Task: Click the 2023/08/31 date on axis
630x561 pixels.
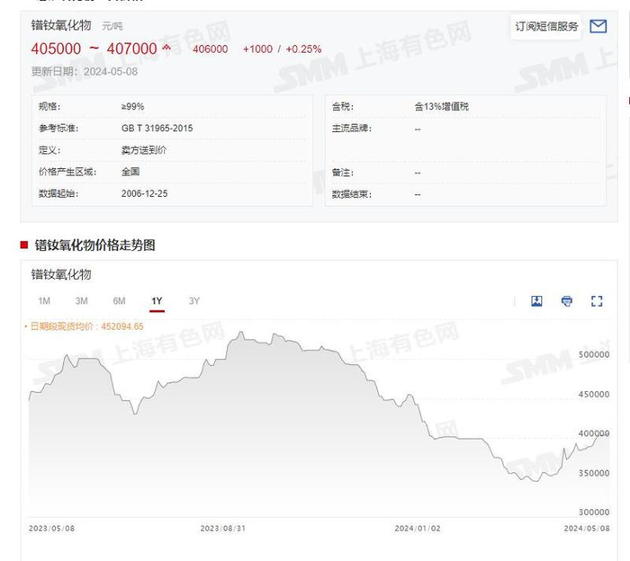Action: 222,529
